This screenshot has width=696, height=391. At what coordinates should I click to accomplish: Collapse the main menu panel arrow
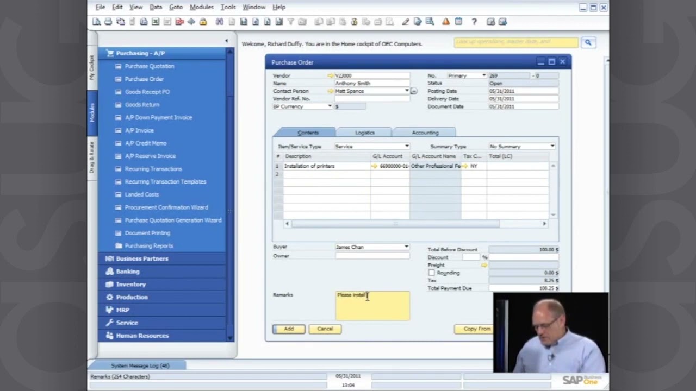click(226, 41)
